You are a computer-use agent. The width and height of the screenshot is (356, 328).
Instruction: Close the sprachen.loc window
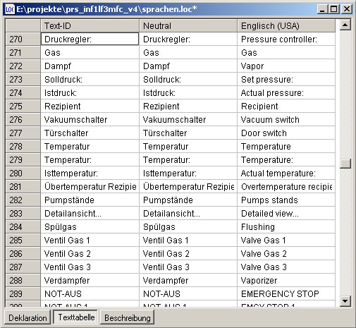[x=347, y=9]
